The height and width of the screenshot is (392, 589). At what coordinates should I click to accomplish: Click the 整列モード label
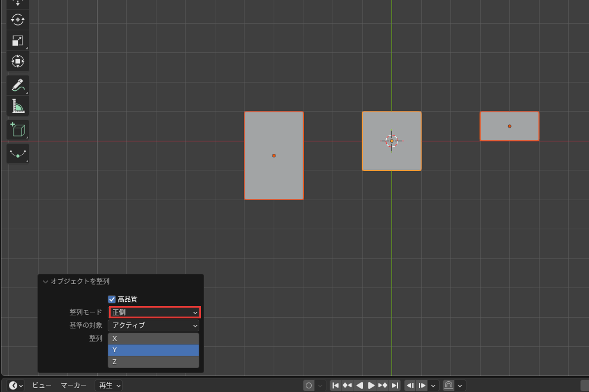pos(86,312)
